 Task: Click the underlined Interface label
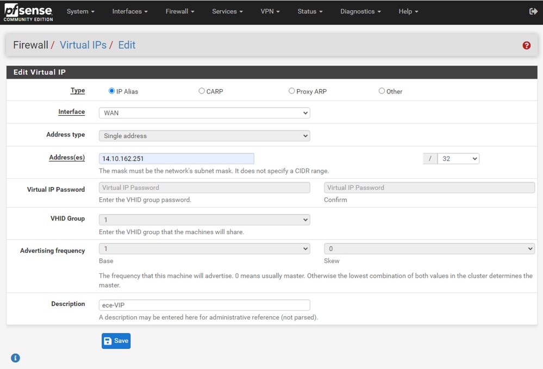coord(71,111)
